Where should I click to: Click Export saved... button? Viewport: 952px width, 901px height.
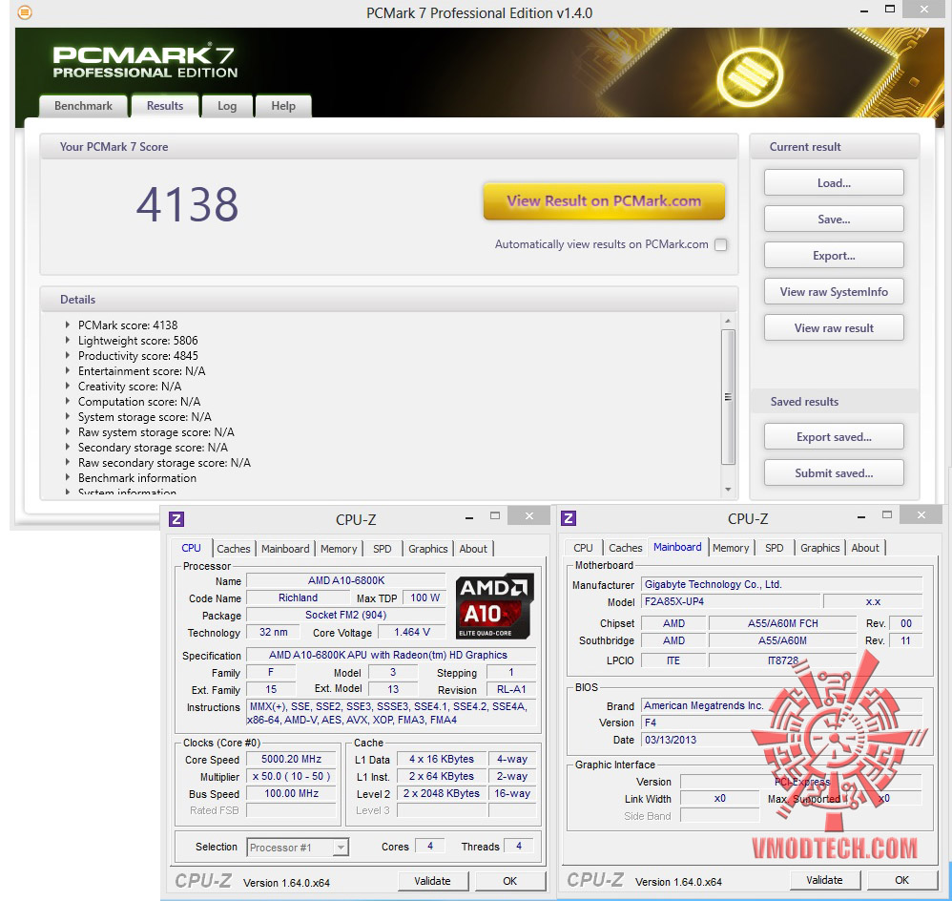coord(834,437)
